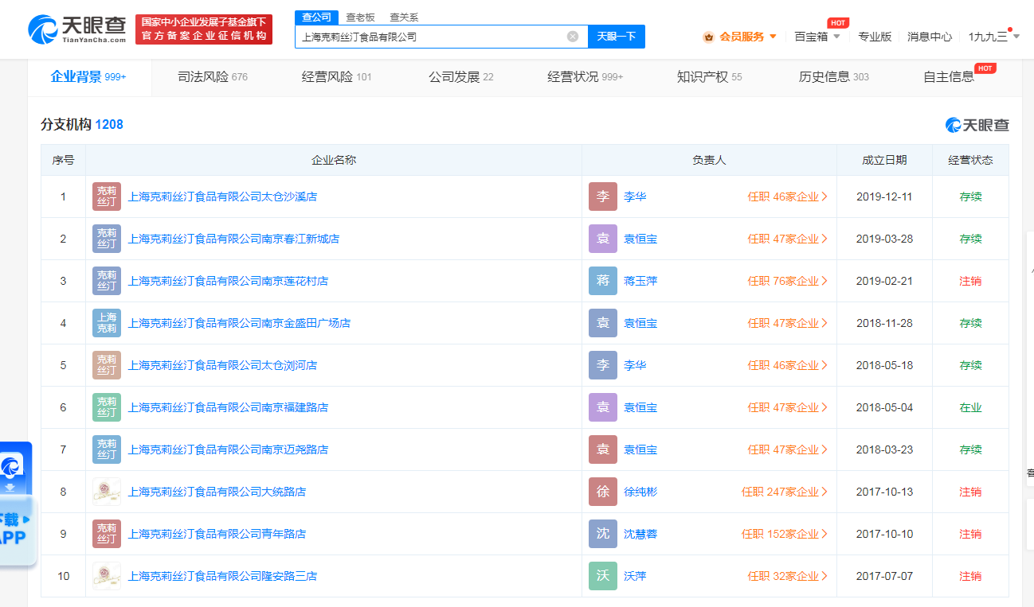1034x607 pixels.
Task: Open 会员服务 dropdown menu
Action: coord(740,37)
